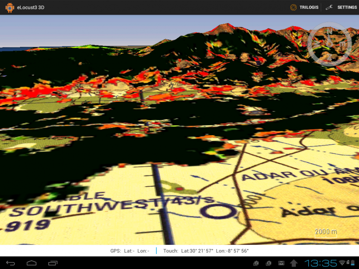Viewport: 359px width, 269px height.
Task: Tap the upload arrow notification icon
Action: coord(294,263)
